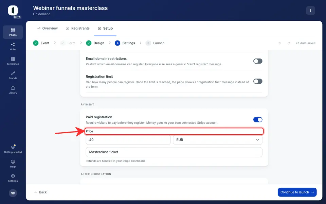Click the ND user avatar
The image size is (326, 204).
pyautogui.click(x=13, y=193)
